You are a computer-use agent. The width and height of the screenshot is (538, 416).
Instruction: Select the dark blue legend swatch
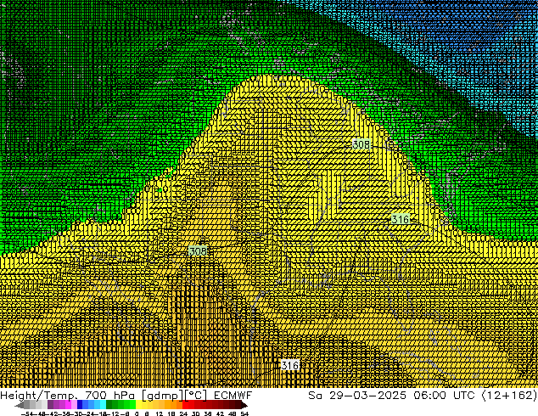pyautogui.click(x=80, y=405)
